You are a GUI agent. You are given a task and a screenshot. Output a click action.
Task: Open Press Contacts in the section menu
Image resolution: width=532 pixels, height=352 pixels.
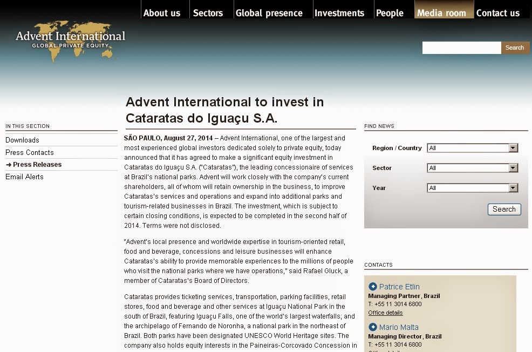coord(30,153)
